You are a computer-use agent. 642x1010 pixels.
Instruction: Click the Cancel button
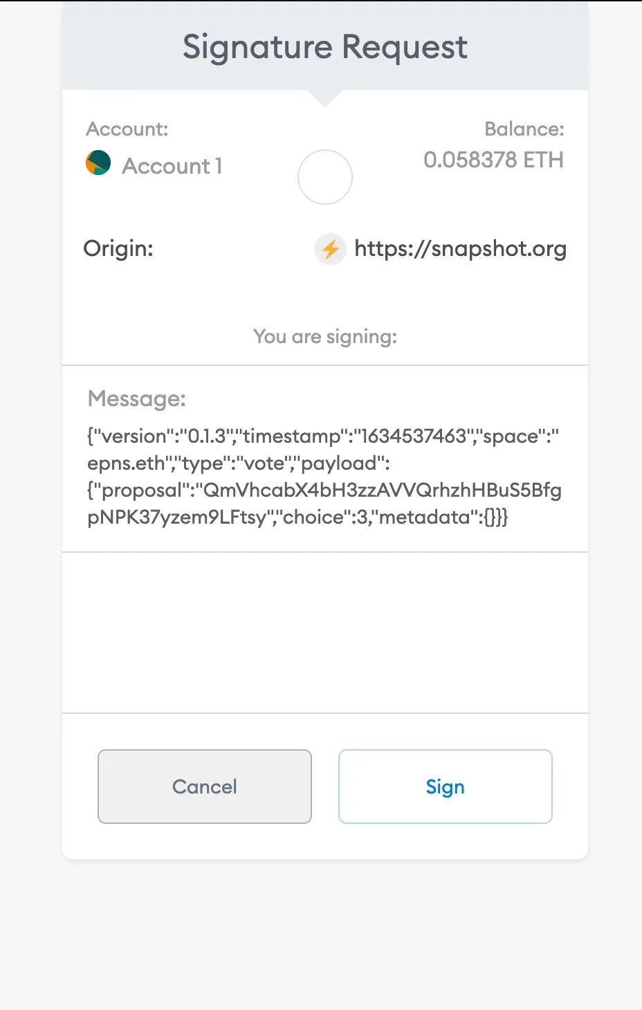pos(204,787)
